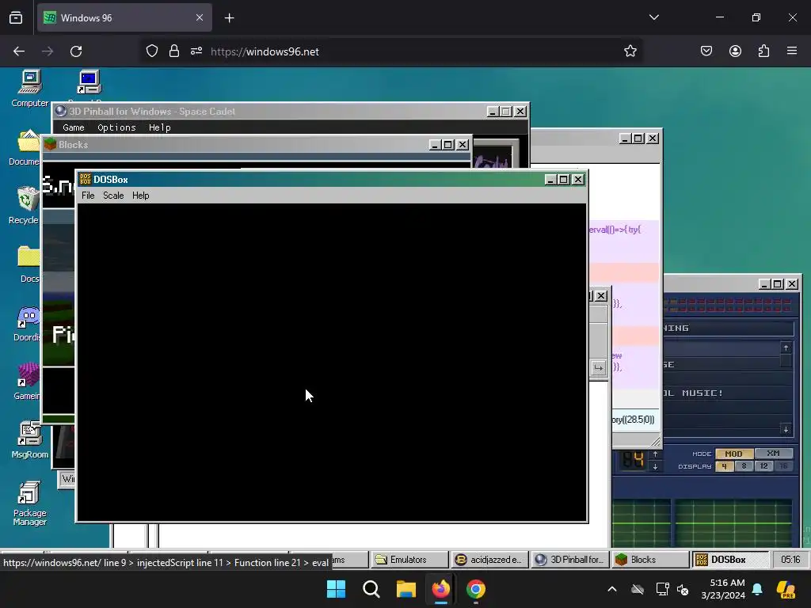811x608 pixels.
Task: Launch the Doordis desktop shortcut
Action: click(28, 323)
